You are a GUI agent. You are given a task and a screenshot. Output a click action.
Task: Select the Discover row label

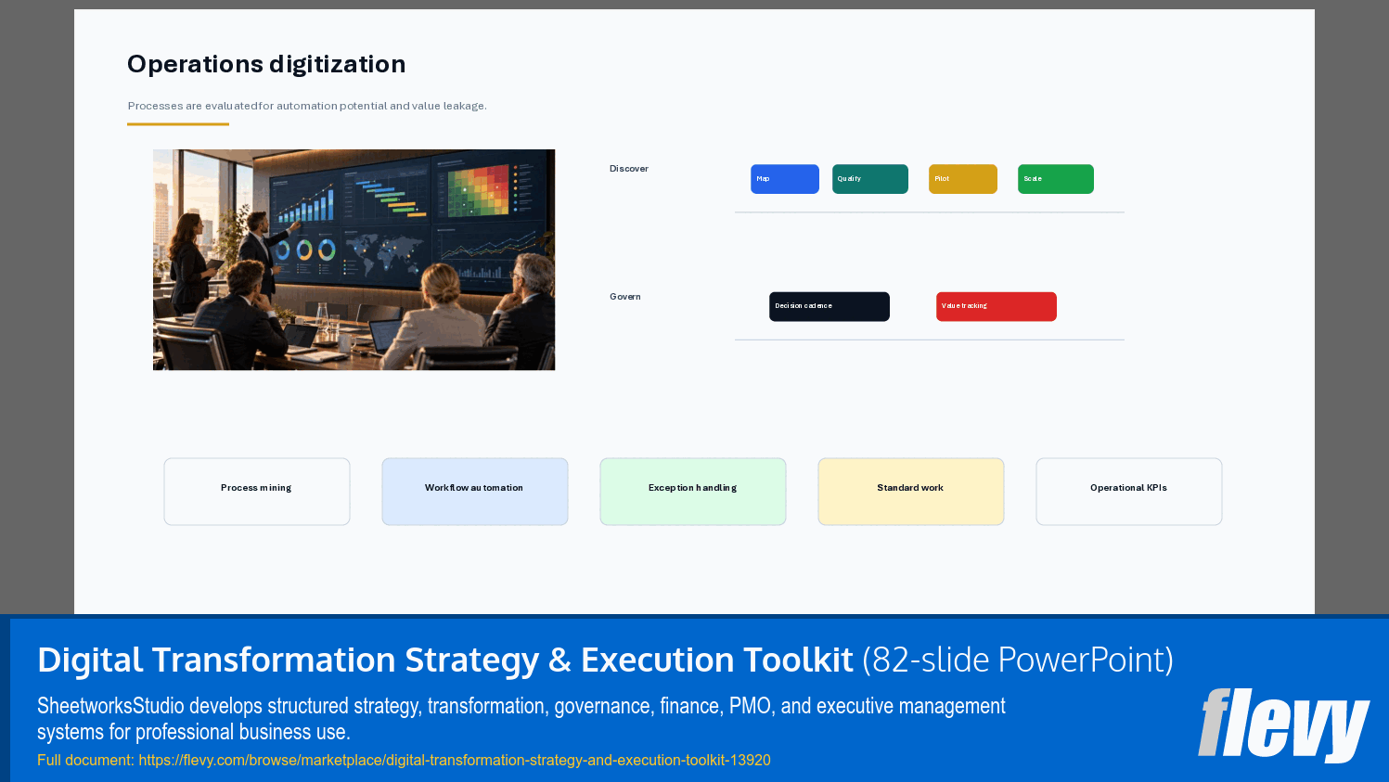click(629, 169)
